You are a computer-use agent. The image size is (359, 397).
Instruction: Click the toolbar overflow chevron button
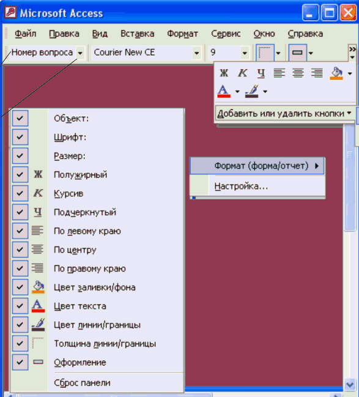pyautogui.click(x=352, y=53)
